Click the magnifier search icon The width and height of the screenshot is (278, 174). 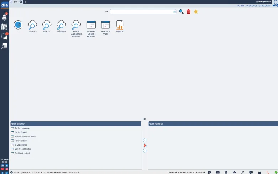click(x=181, y=11)
